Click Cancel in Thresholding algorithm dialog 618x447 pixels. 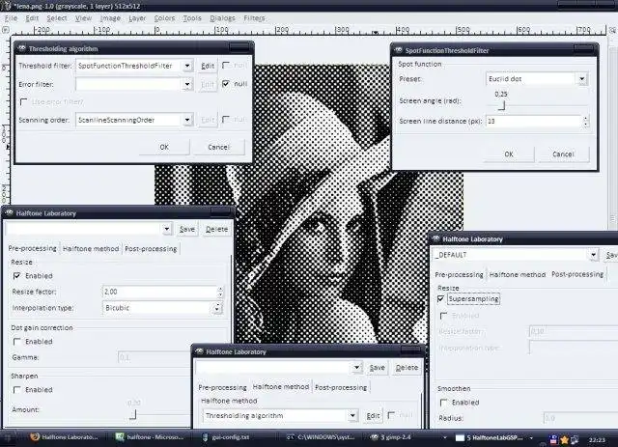[x=219, y=147]
